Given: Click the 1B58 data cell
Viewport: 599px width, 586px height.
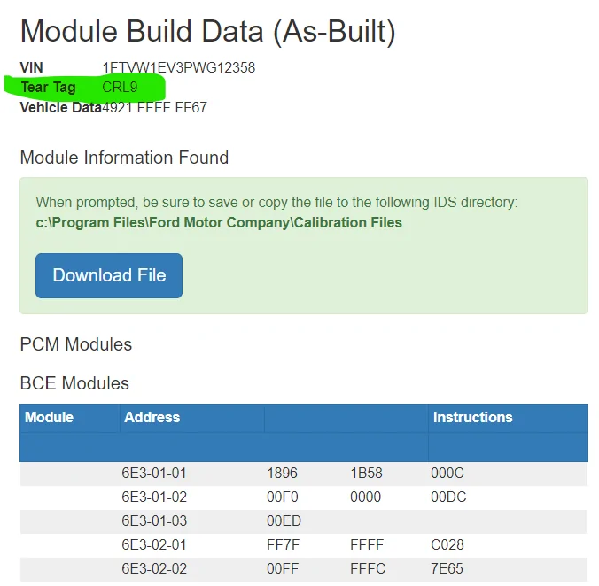Looking at the screenshot, I should [366, 474].
